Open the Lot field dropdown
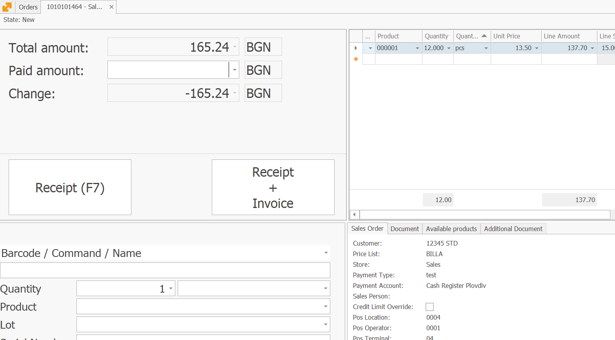The width and height of the screenshot is (615, 340). tap(326, 325)
